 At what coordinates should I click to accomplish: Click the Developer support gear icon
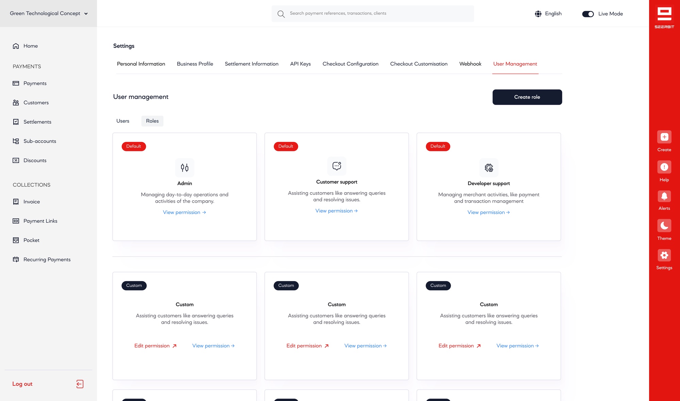point(489,168)
